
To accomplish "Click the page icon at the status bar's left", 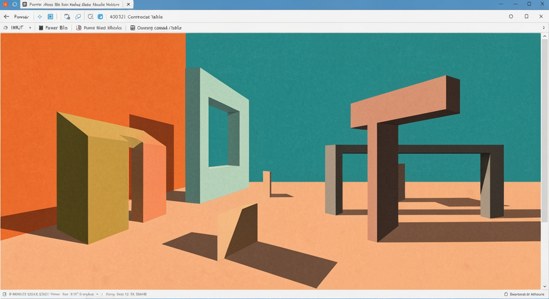I will click(4, 294).
